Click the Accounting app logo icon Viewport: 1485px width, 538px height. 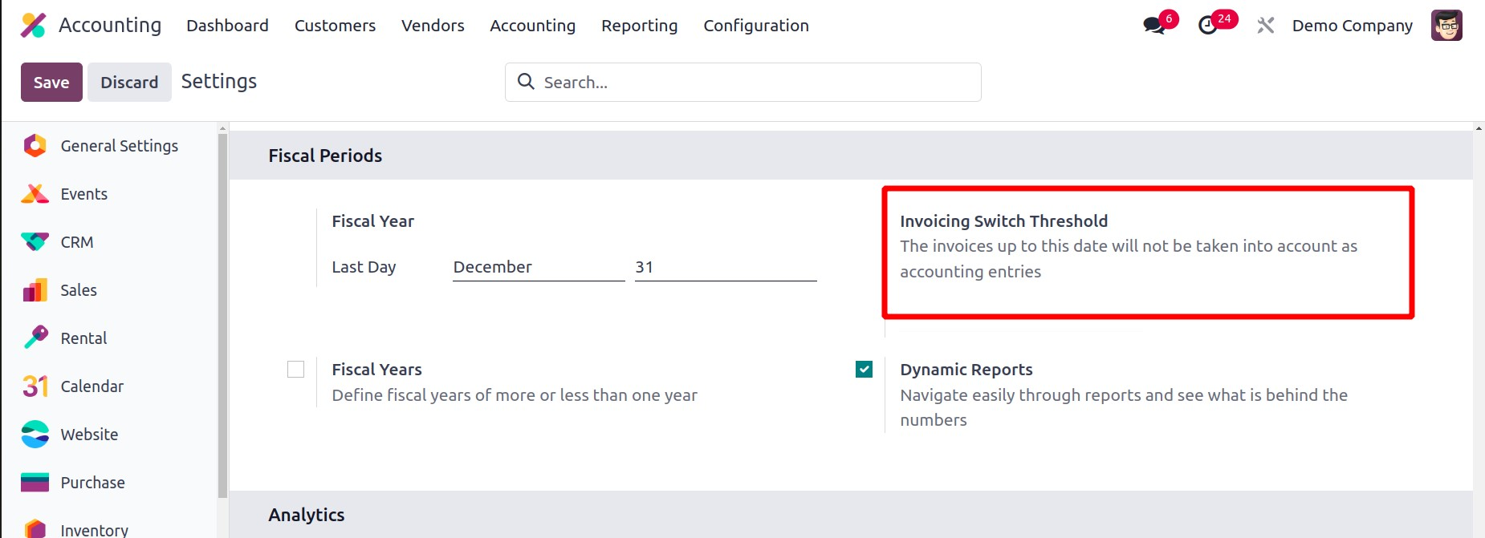33,26
